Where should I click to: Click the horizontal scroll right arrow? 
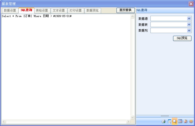click(x=128, y=122)
